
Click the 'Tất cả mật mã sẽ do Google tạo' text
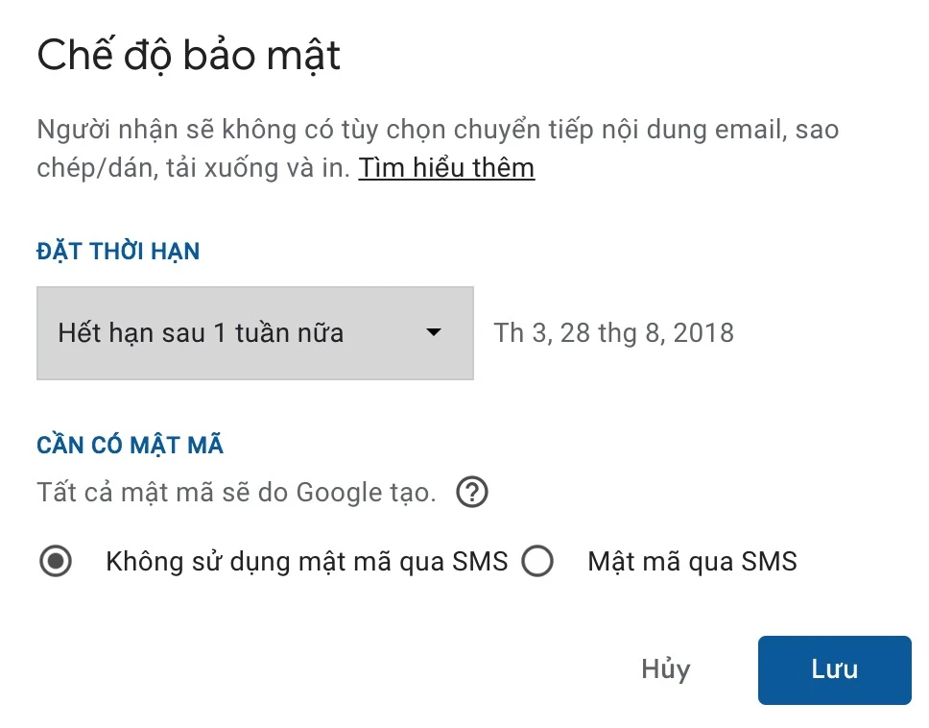pos(236,494)
